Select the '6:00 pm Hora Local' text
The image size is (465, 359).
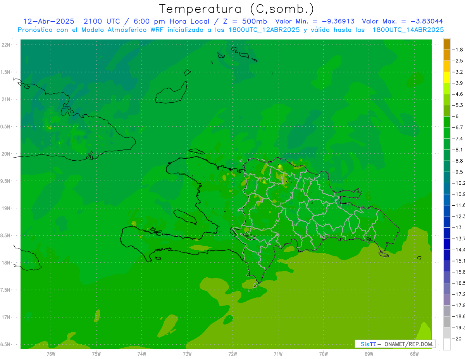point(171,21)
